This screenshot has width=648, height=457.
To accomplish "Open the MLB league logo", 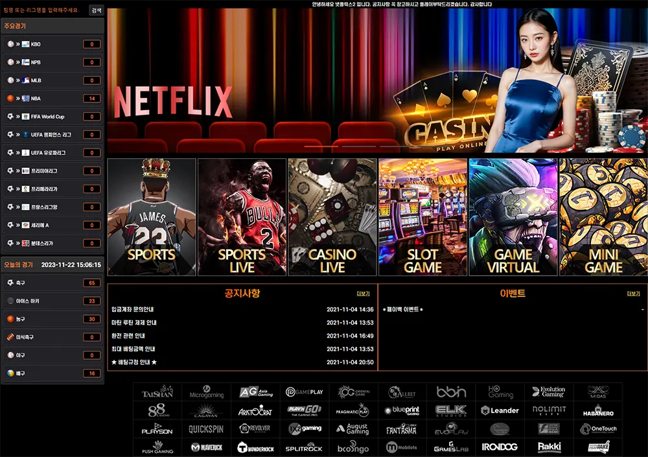I will click(26, 80).
